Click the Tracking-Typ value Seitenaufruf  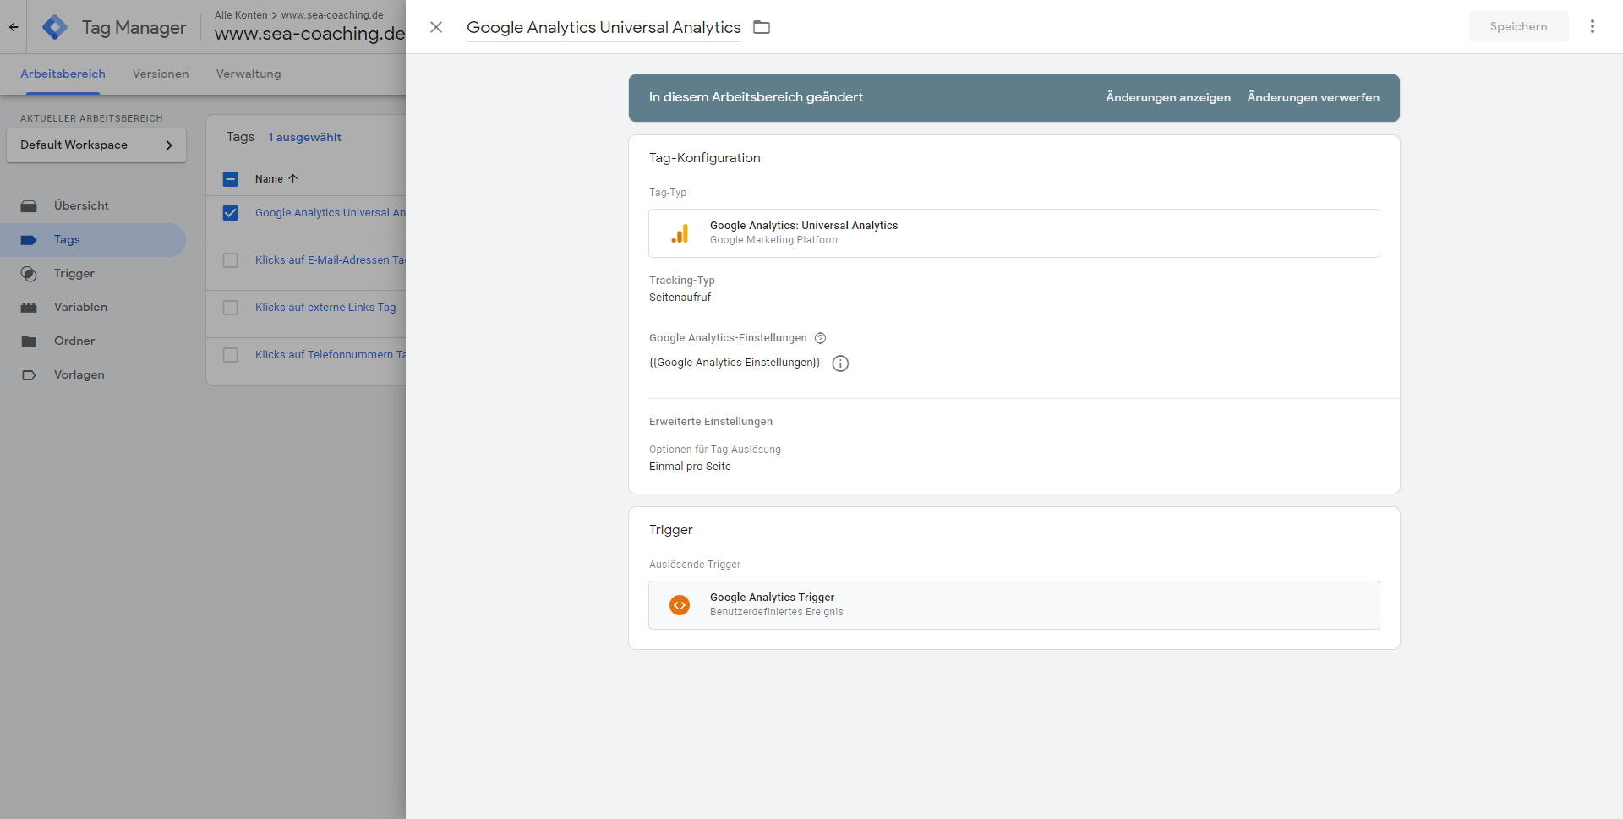[x=680, y=298]
